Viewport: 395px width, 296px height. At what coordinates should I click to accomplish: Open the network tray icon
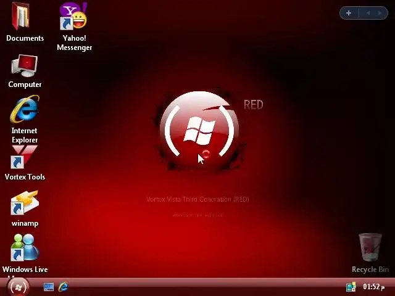[351, 287]
